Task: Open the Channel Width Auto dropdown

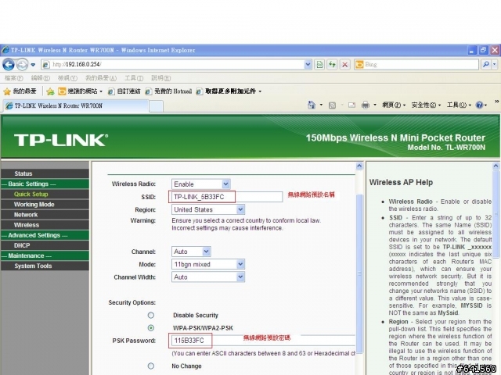Action: pos(208,277)
